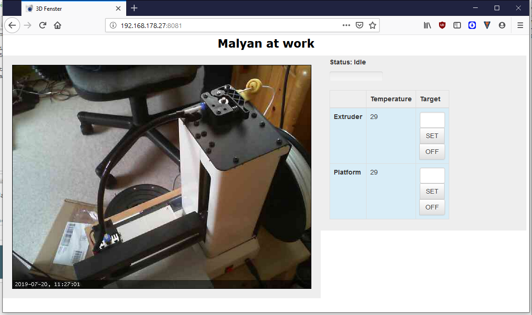Close the 3D Fenster tab
This screenshot has width=532, height=315.
[118, 8]
